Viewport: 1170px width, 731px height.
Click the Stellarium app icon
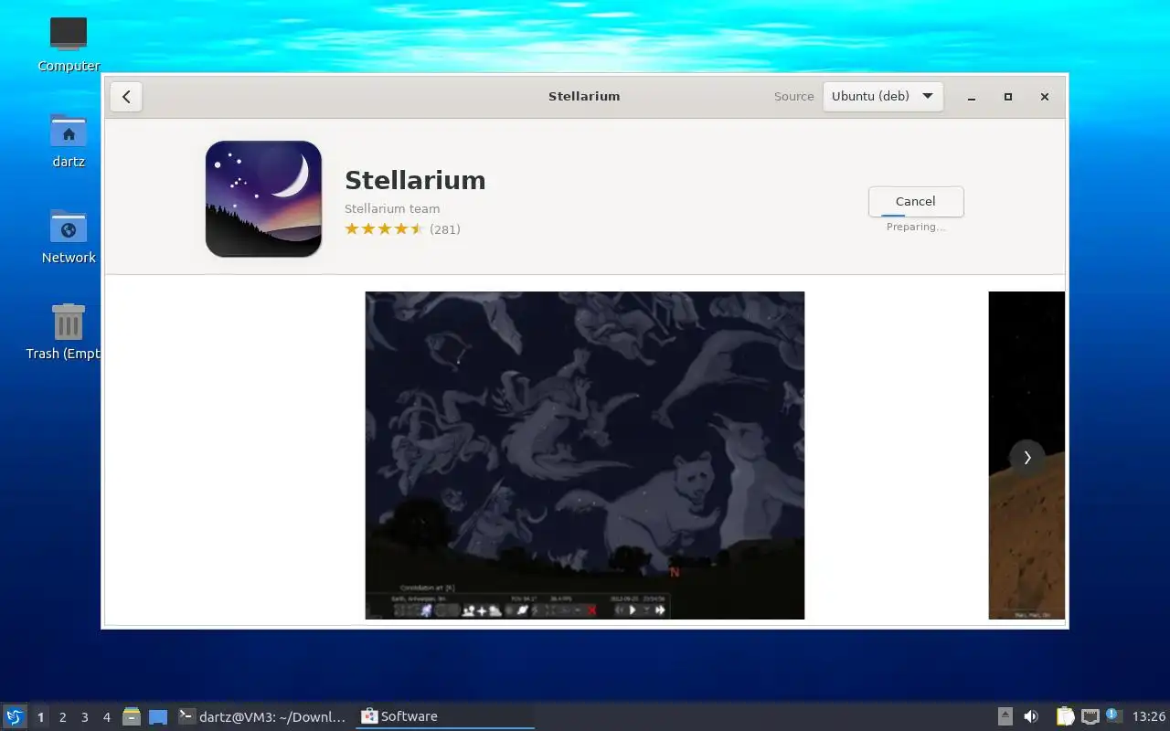tap(263, 198)
